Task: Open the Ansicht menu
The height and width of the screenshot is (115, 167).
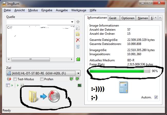Action: point(20,10)
